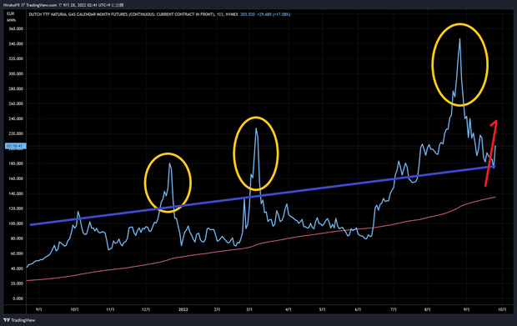Click the 300.000 price axis label
This screenshot has height=326, width=517.
[x=16, y=74]
